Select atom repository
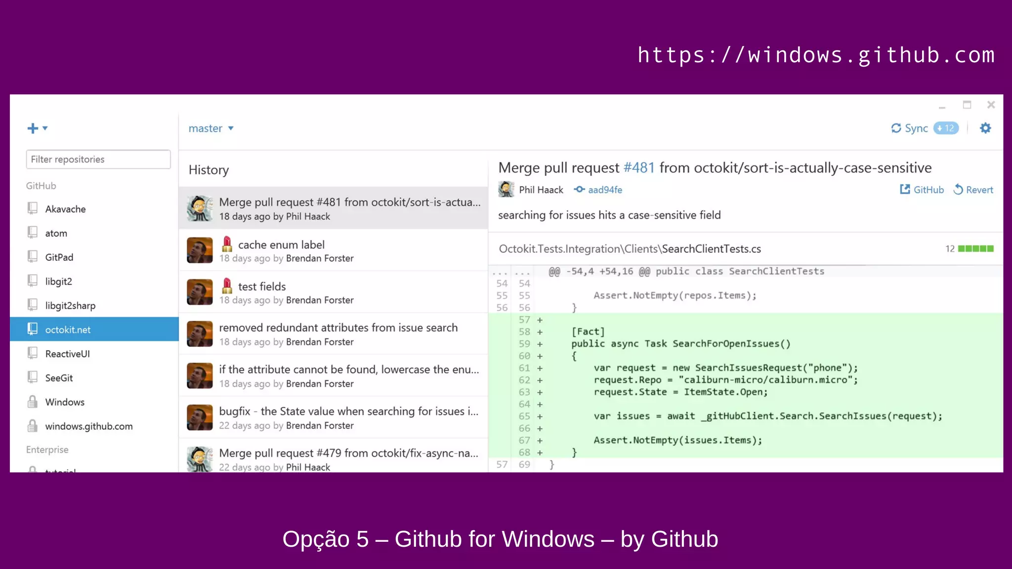 [94, 233]
